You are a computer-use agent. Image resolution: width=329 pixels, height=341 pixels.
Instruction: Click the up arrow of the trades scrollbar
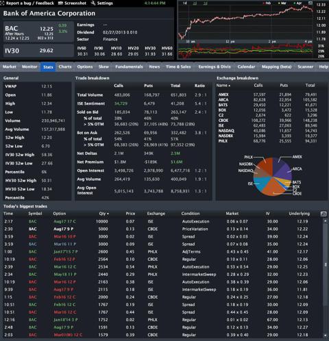tap(326, 221)
